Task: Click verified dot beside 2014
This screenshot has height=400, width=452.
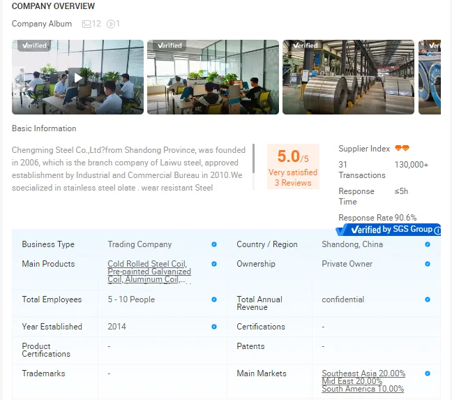Action: (214, 327)
